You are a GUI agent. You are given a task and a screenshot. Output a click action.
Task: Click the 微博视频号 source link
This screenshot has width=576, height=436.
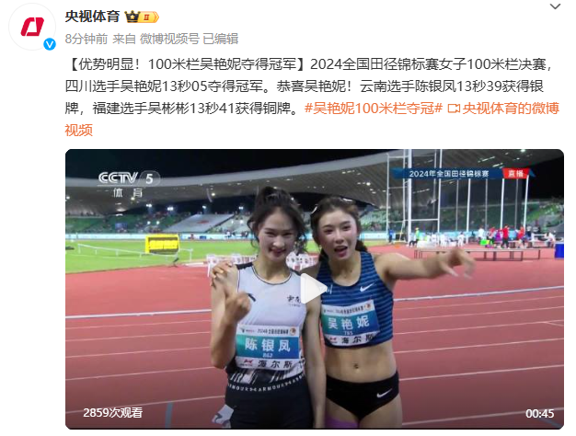tap(169, 39)
